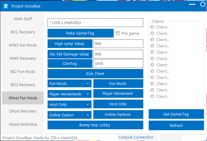Select the first Client radio button
This screenshot has height=141, width=207.
tap(153, 27)
